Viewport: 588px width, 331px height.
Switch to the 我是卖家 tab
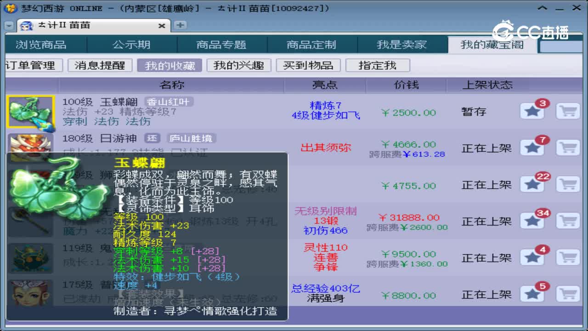[x=402, y=45]
